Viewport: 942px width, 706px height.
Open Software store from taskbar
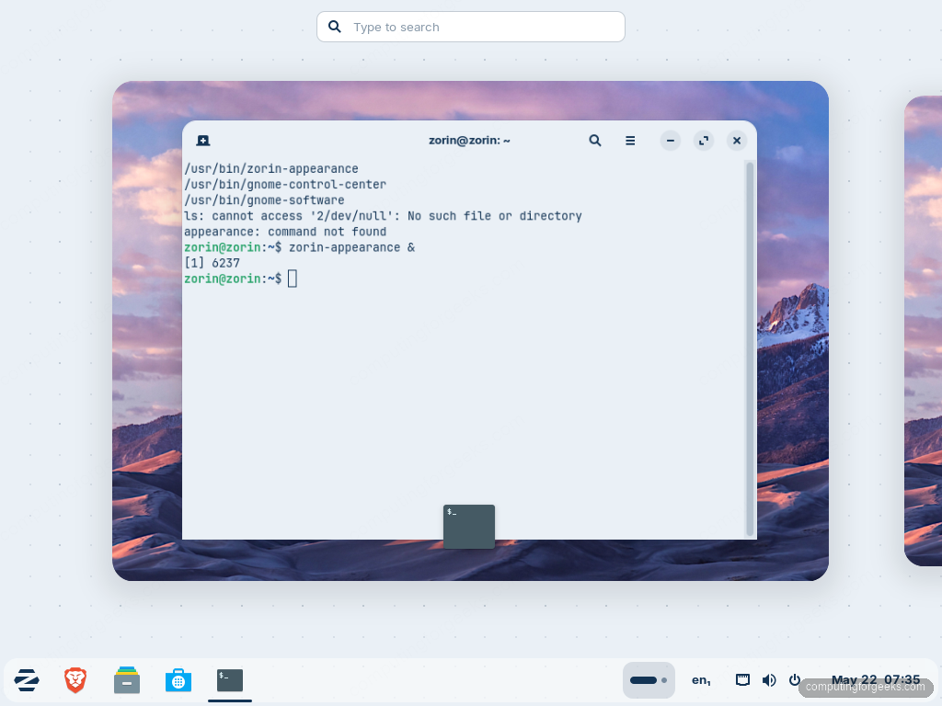(x=178, y=680)
